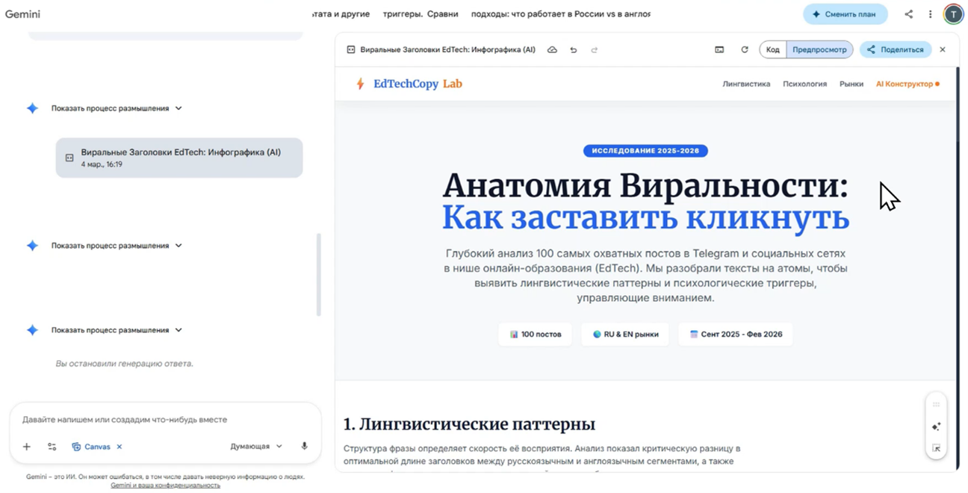Viewport: 968px width, 493px height.
Task: Select the edit-element arrow icon on the floating toolbar
Action: click(936, 449)
